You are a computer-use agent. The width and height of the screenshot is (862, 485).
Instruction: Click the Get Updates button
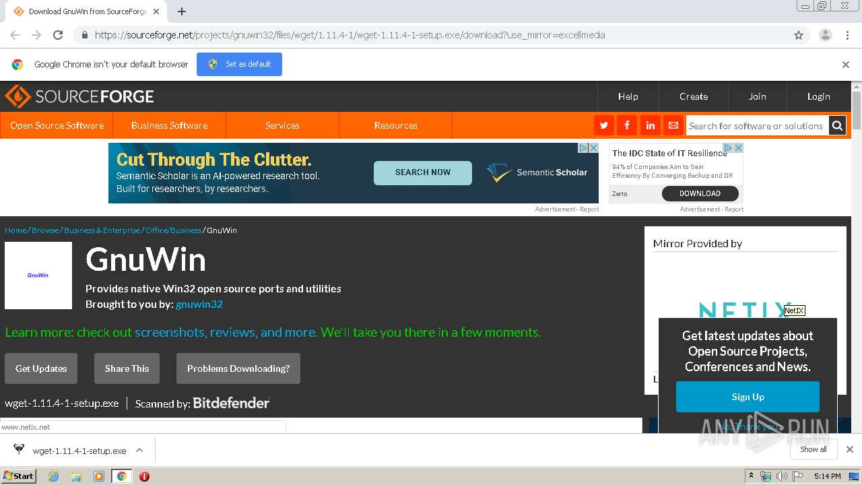(41, 368)
